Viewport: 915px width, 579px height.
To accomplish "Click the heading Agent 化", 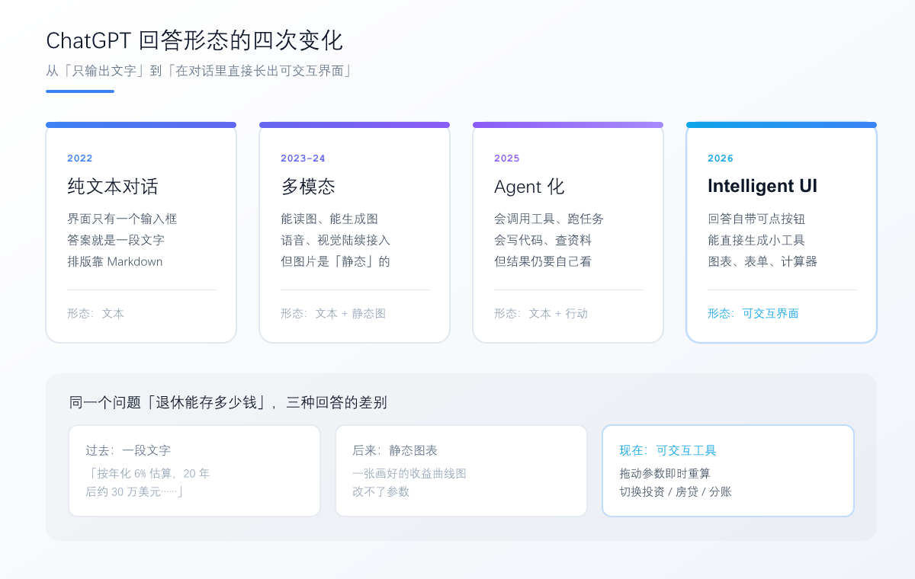I will pyautogui.click(x=529, y=187).
